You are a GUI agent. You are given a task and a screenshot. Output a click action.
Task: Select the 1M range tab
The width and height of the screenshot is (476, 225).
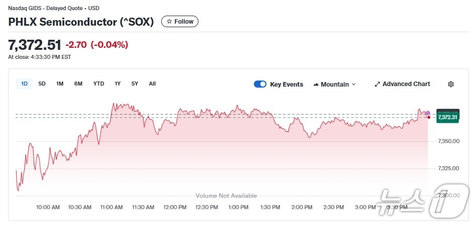click(59, 84)
